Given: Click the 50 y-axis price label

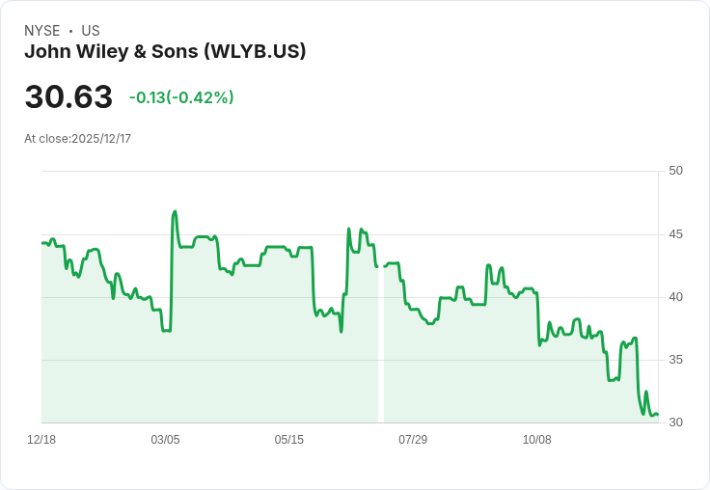Looking at the screenshot, I should pos(675,171).
